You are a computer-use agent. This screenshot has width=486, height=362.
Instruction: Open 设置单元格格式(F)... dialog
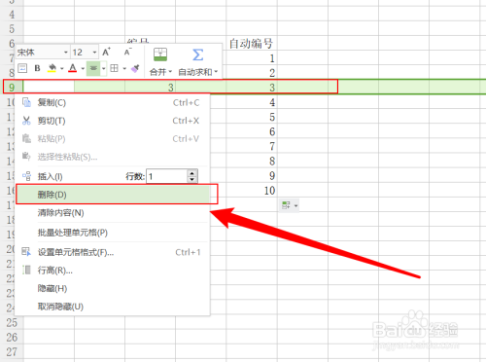click(112, 252)
